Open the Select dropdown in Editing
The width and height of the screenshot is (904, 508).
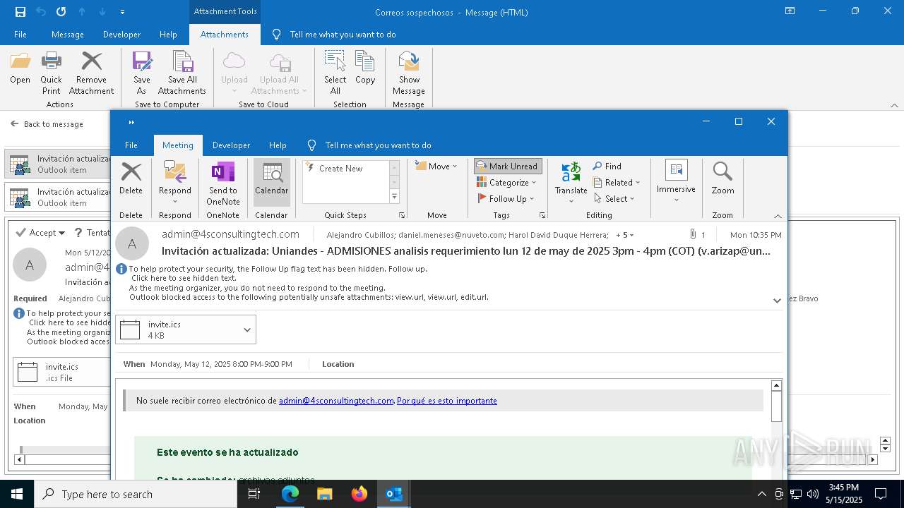tap(614, 199)
